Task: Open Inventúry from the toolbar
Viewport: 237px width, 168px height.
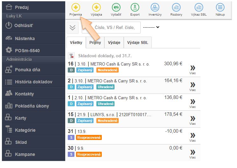Action: click(x=155, y=7)
